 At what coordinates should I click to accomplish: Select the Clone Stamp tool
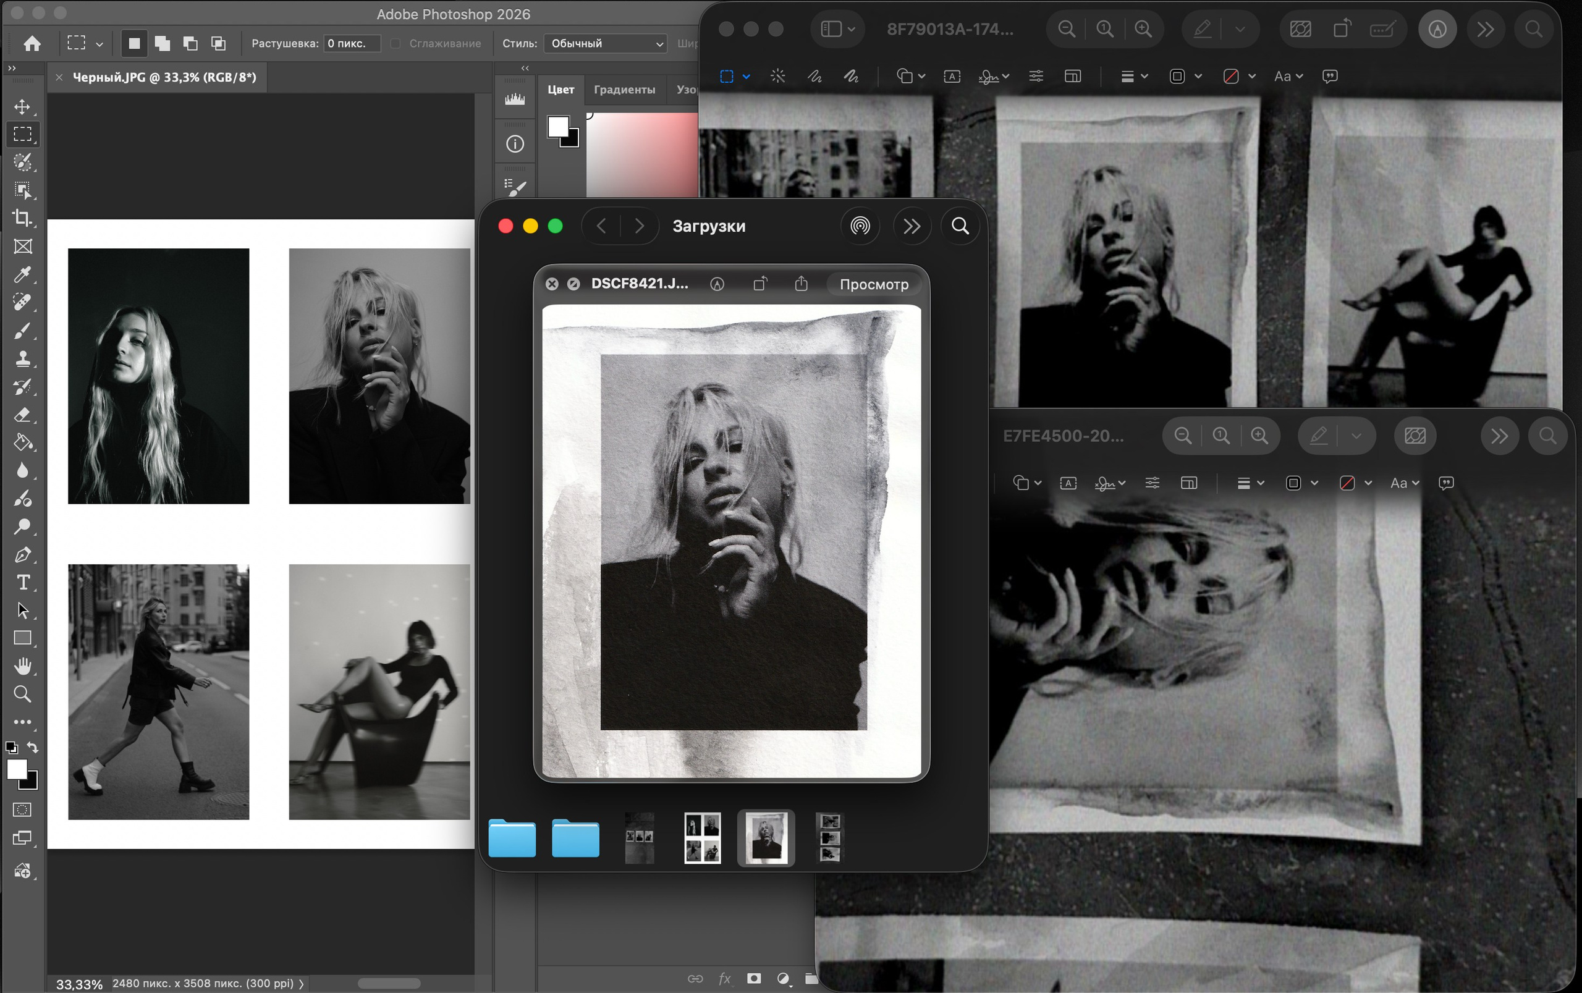tap(22, 358)
